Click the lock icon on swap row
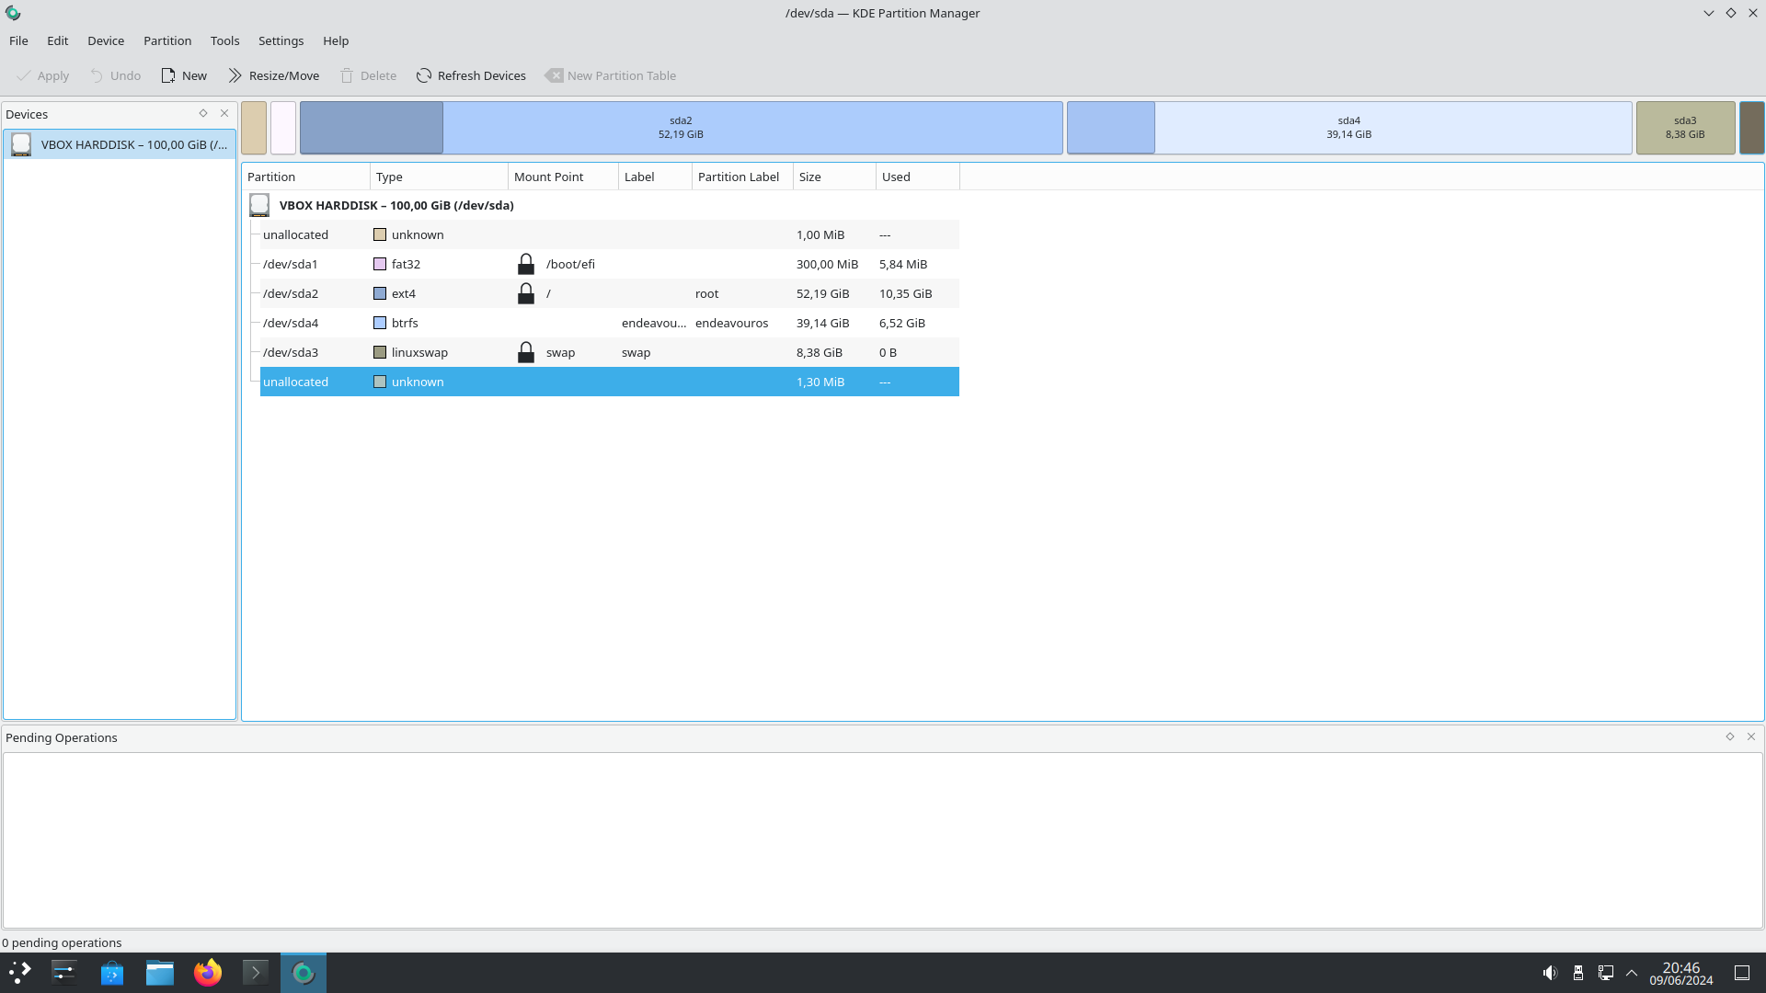Image resolution: width=1766 pixels, height=993 pixels. tap(525, 352)
